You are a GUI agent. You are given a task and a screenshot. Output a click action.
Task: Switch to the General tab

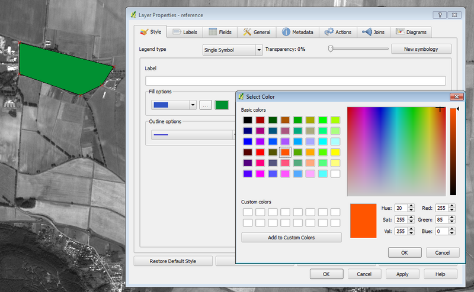coord(257,32)
